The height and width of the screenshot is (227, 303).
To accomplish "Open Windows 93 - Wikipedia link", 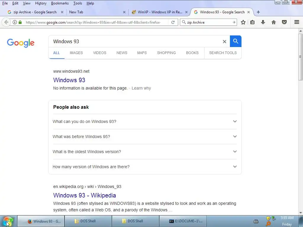I will 84,195.
